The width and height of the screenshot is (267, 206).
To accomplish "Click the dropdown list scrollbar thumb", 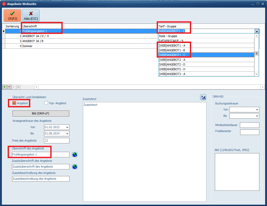I will (x=256, y=53).
